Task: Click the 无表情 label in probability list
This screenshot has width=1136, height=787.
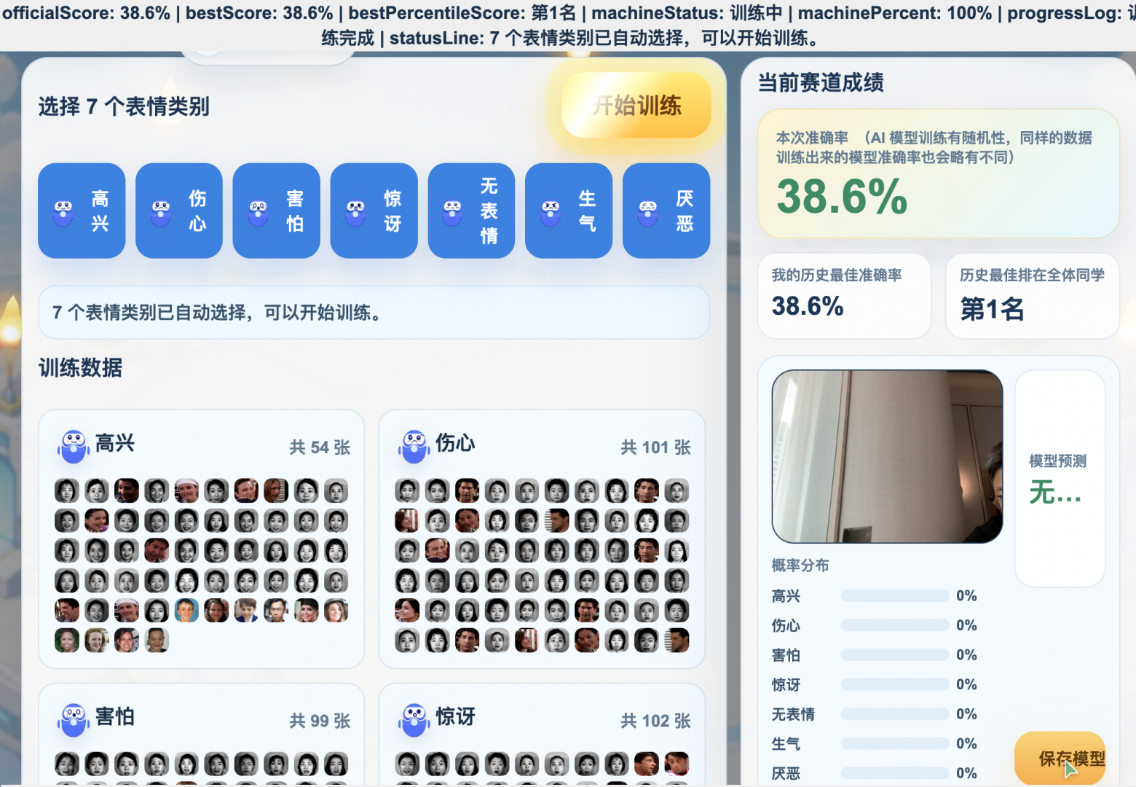Action: (793, 714)
